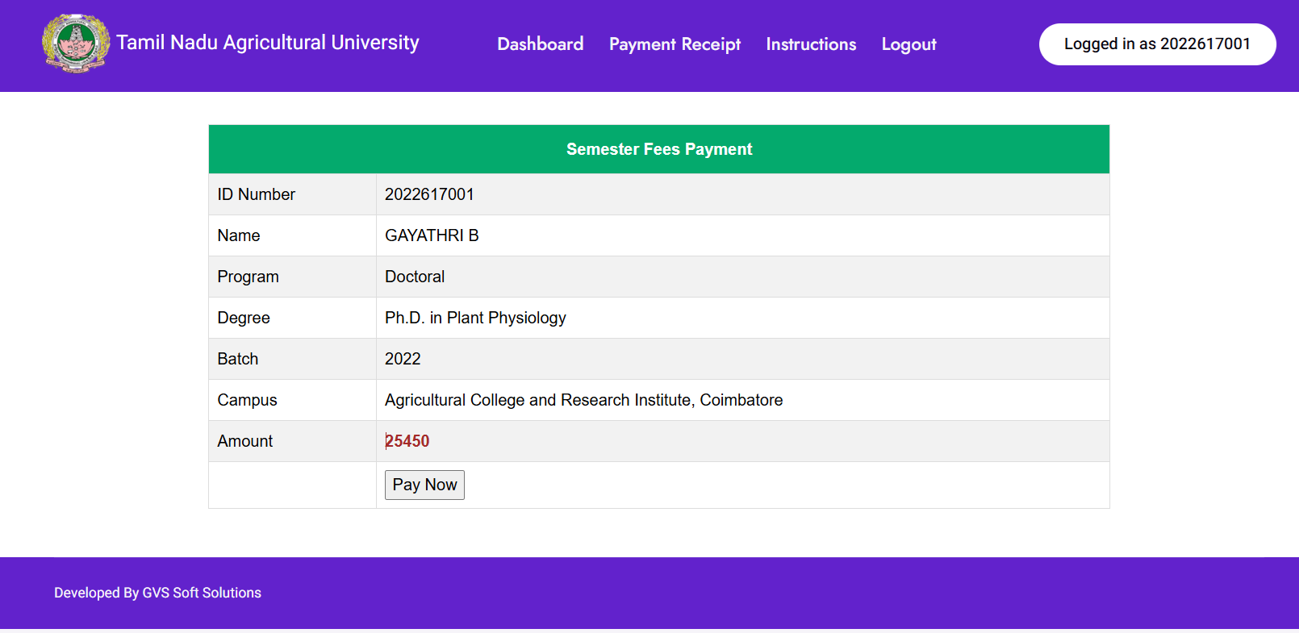The height and width of the screenshot is (633, 1299).
Task: Click Tamil Nadu Agricultural University title
Action: 268,43
